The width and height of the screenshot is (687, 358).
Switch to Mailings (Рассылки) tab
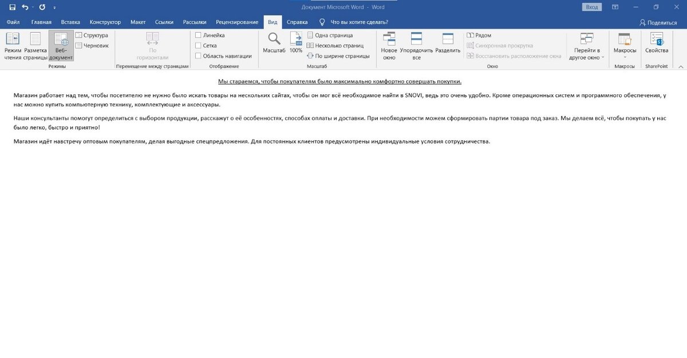pyautogui.click(x=195, y=22)
